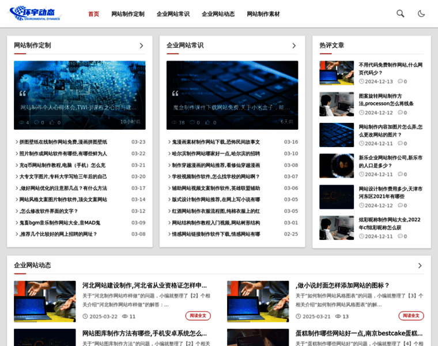Open the 网站制作素材 menu item
This screenshot has width=438, height=346.
pyautogui.click(x=263, y=14)
